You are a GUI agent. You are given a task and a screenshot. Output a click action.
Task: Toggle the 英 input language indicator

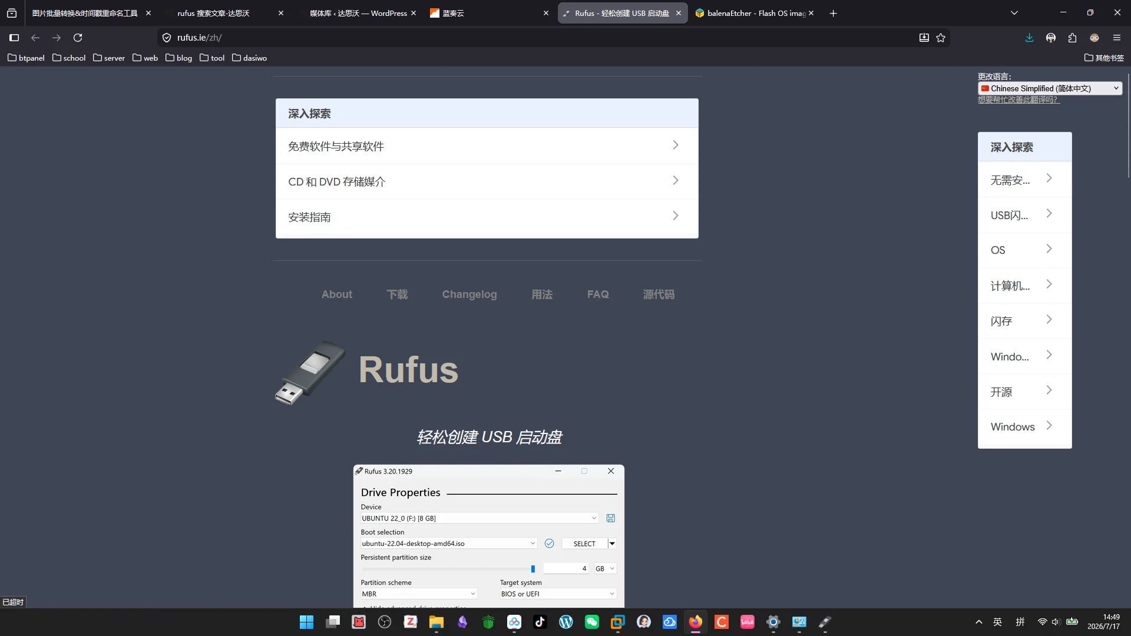997,622
